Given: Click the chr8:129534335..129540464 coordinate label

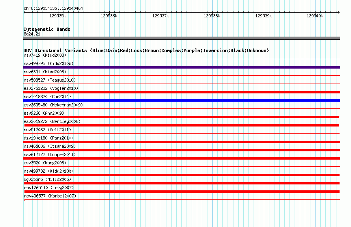Looking at the screenshot, I should pyautogui.click(x=53, y=8).
